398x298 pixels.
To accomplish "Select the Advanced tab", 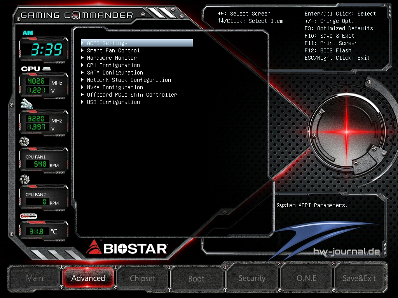I will click(x=88, y=278).
